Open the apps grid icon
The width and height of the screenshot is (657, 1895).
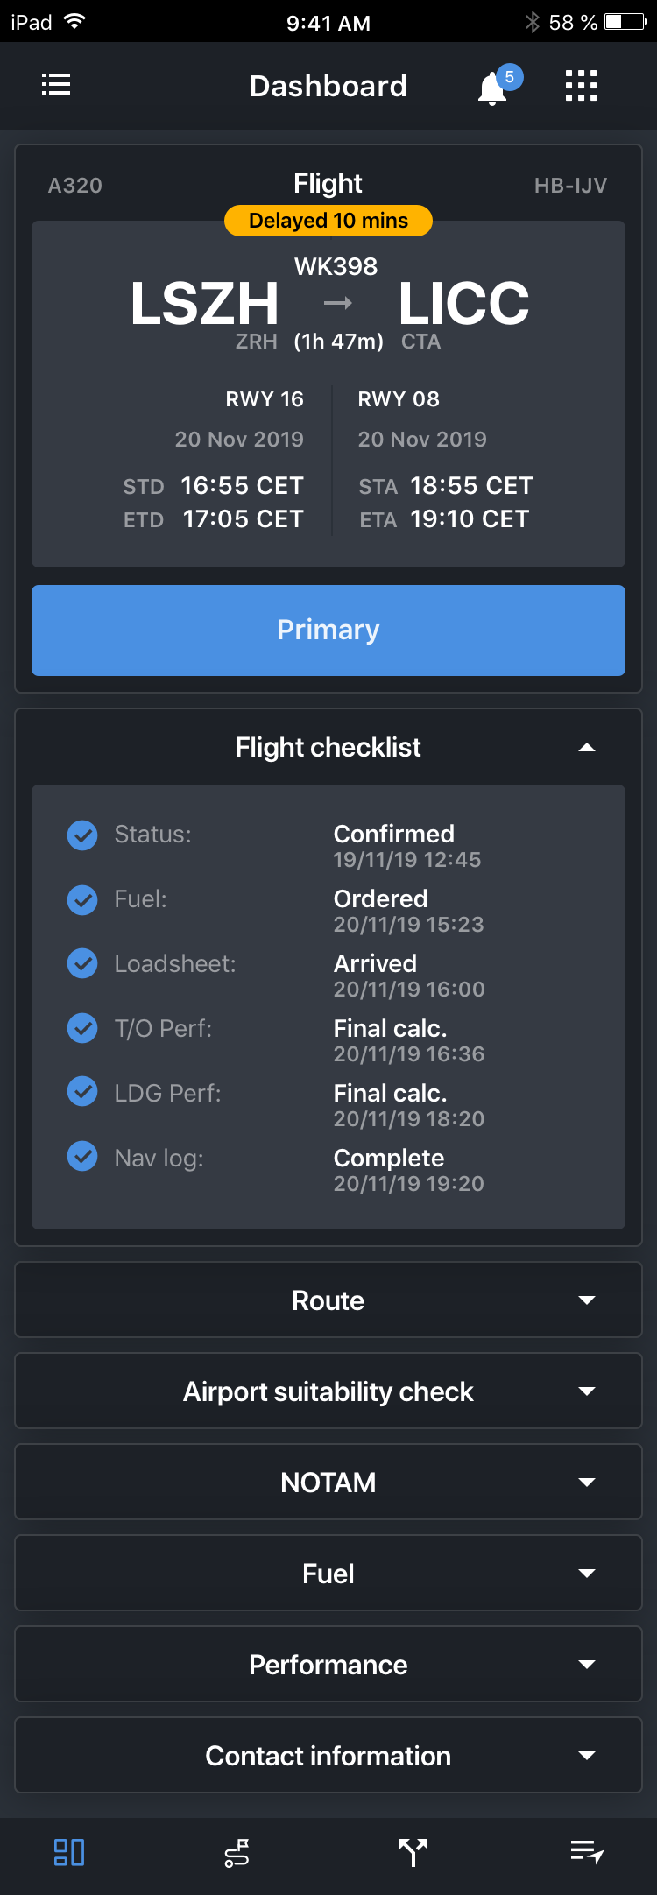(581, 86)
